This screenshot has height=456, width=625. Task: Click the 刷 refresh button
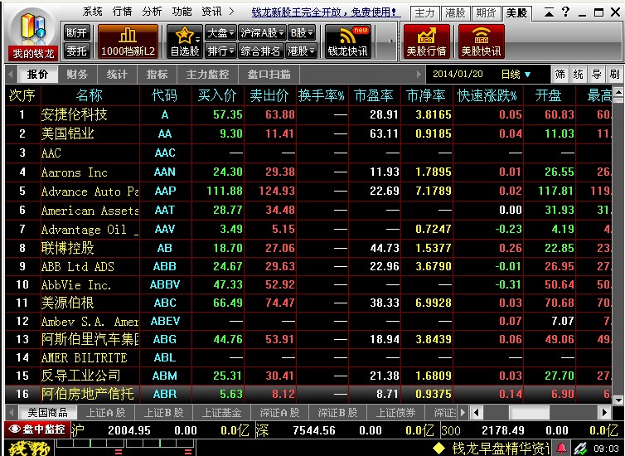614,74
